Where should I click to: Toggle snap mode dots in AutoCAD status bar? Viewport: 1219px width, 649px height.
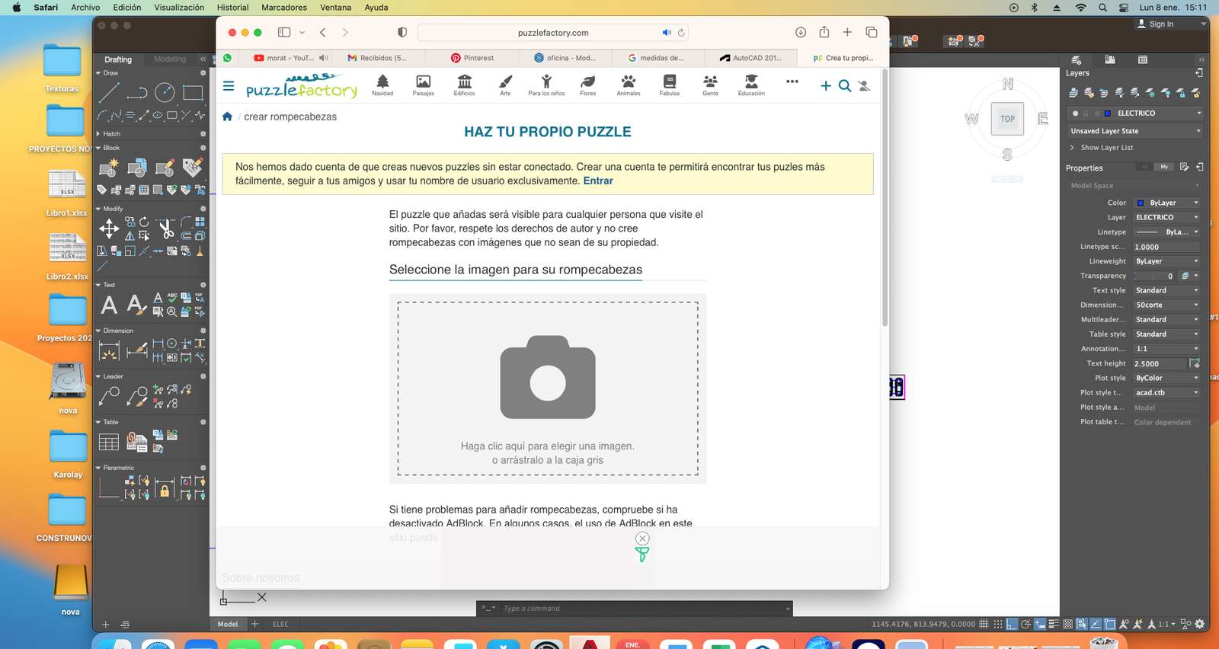998,624
